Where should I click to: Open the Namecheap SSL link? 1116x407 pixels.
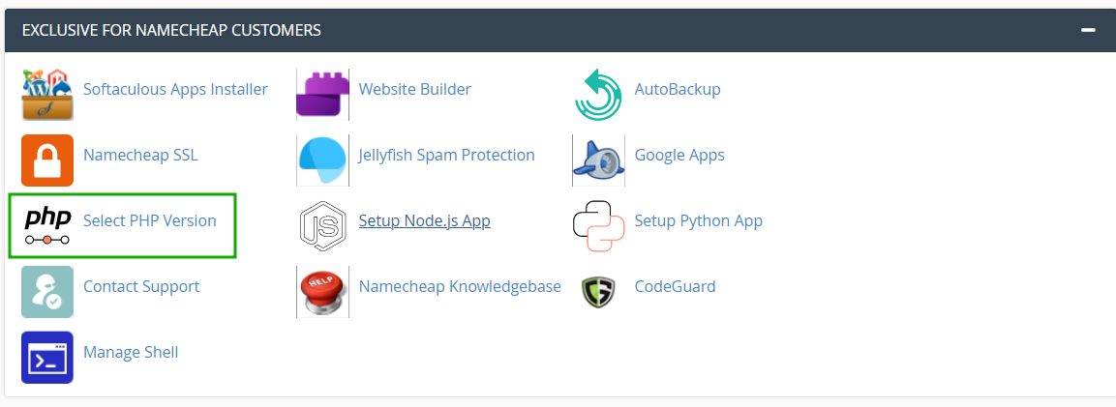[140, 155]
